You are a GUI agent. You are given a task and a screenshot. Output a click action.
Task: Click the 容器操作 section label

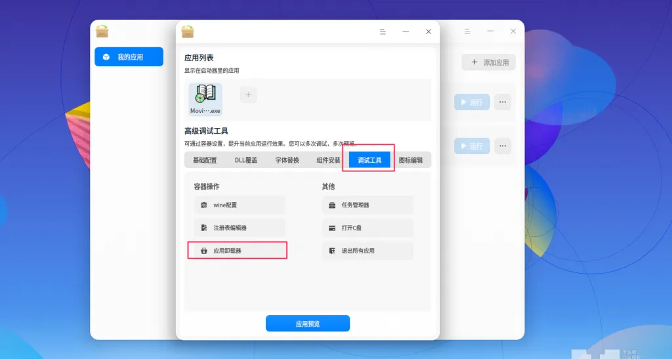(x=207, y=186)
